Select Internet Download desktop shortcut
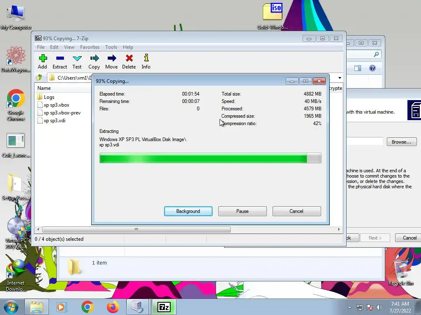 (16, 275)
